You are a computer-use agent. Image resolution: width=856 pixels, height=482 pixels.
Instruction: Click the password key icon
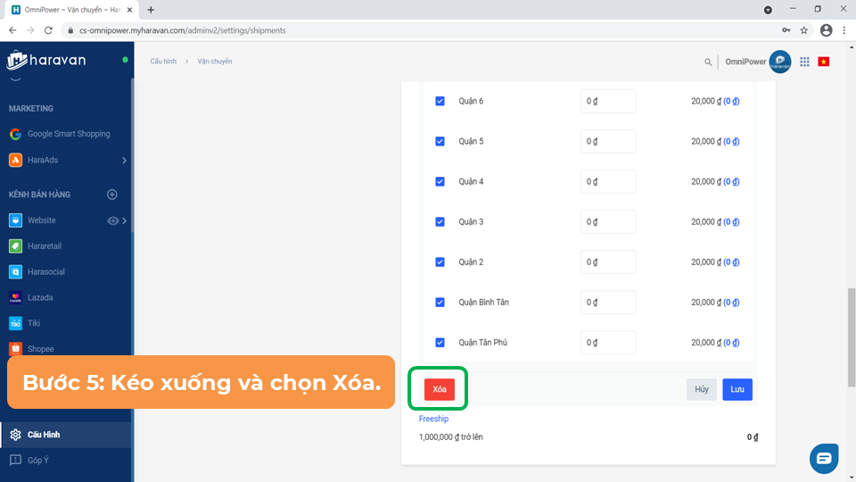point(786,30)
